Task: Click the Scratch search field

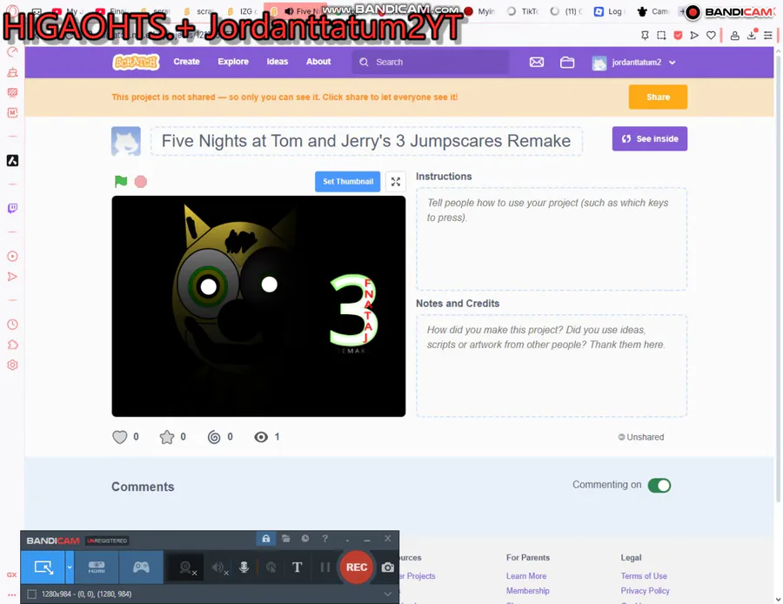Action: point(431,62)
